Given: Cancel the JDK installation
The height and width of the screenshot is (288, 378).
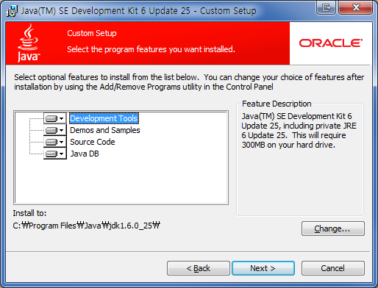Looking at the screenshot, I should [x=333, y=268].
